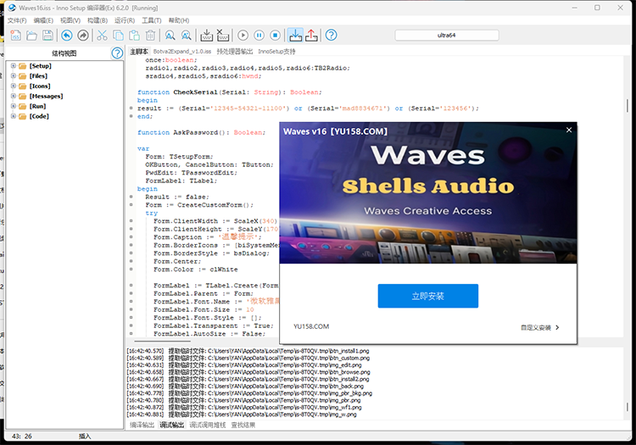Open help icon beside 结构视图
636x445 pixels.
[117, 53]
